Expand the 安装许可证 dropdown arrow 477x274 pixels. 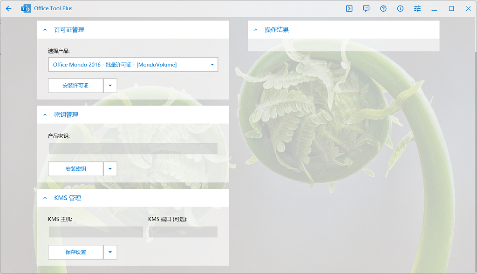click(x=110, y=86)
